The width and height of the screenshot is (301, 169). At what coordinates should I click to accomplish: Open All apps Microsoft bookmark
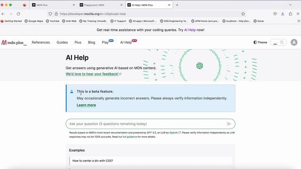pos(143,21)
